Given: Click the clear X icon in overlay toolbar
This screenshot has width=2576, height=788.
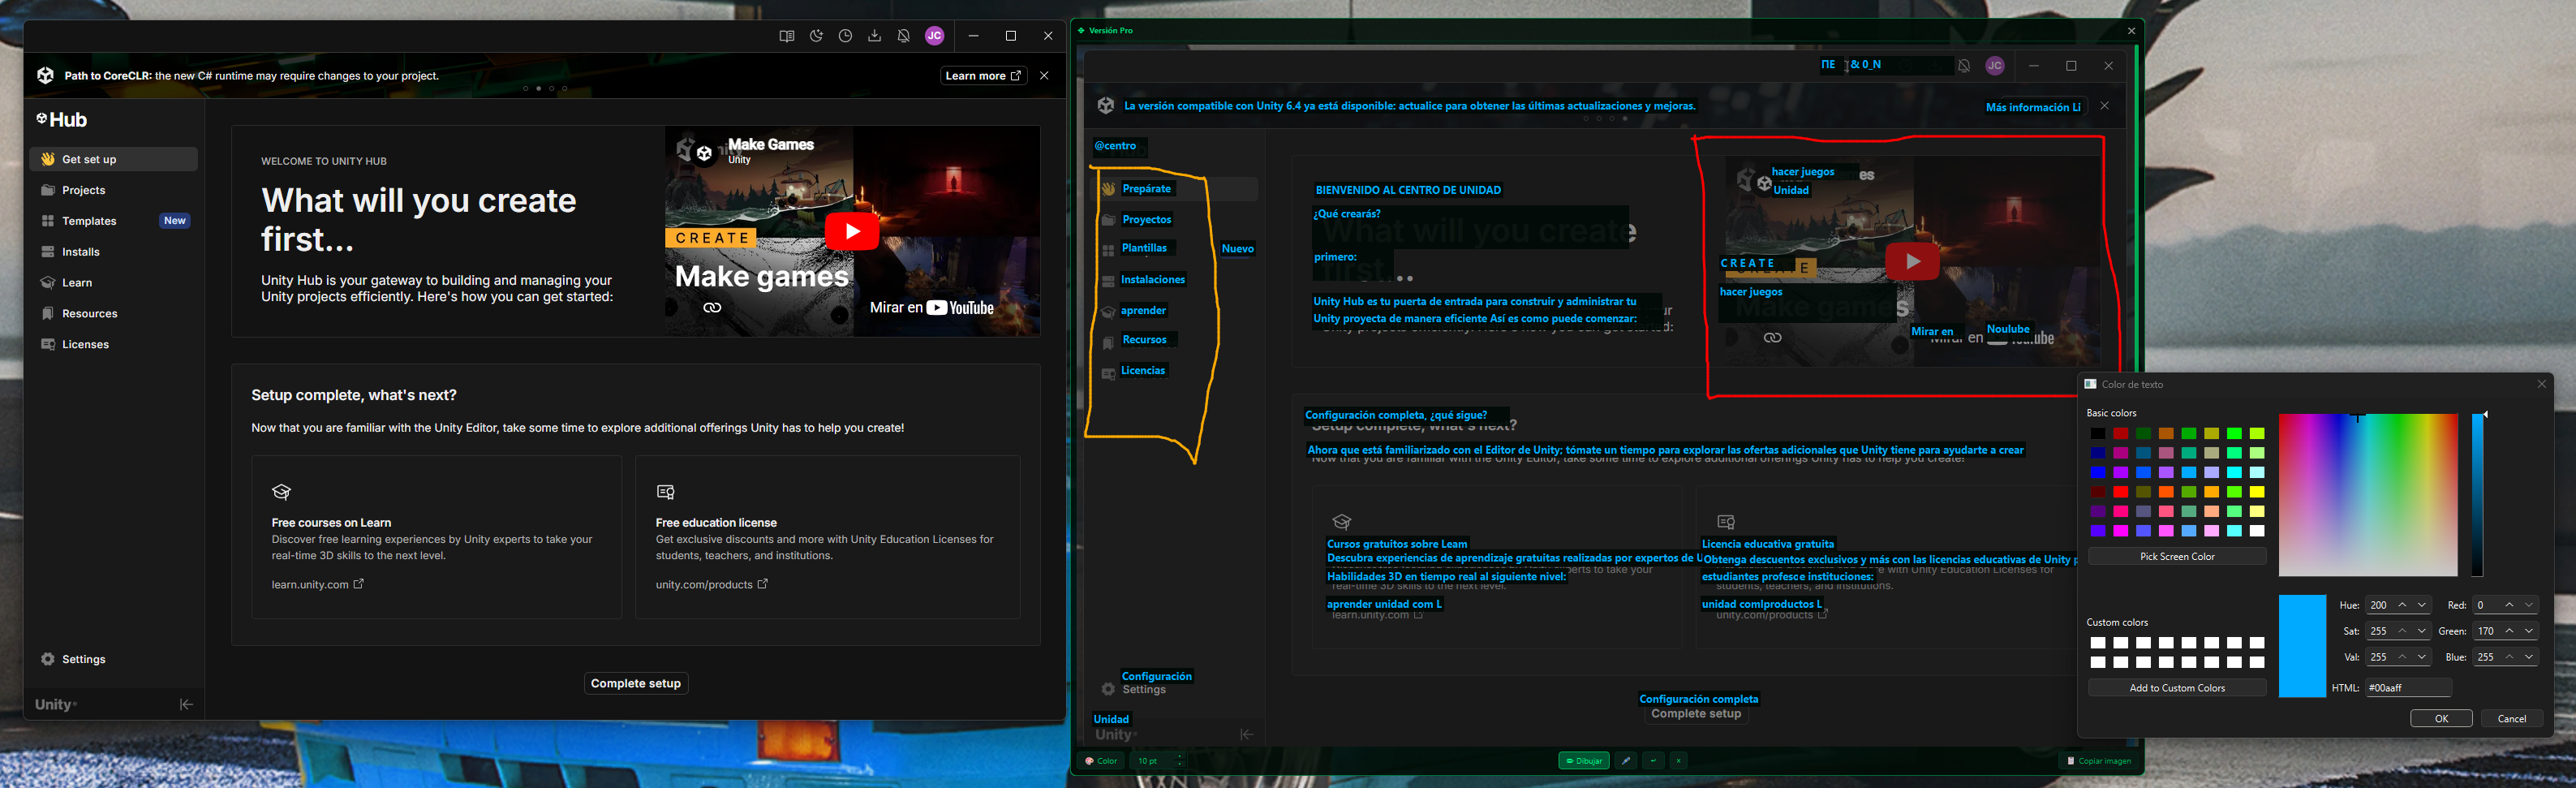Looking at the screenshot, I should 1679,761.
